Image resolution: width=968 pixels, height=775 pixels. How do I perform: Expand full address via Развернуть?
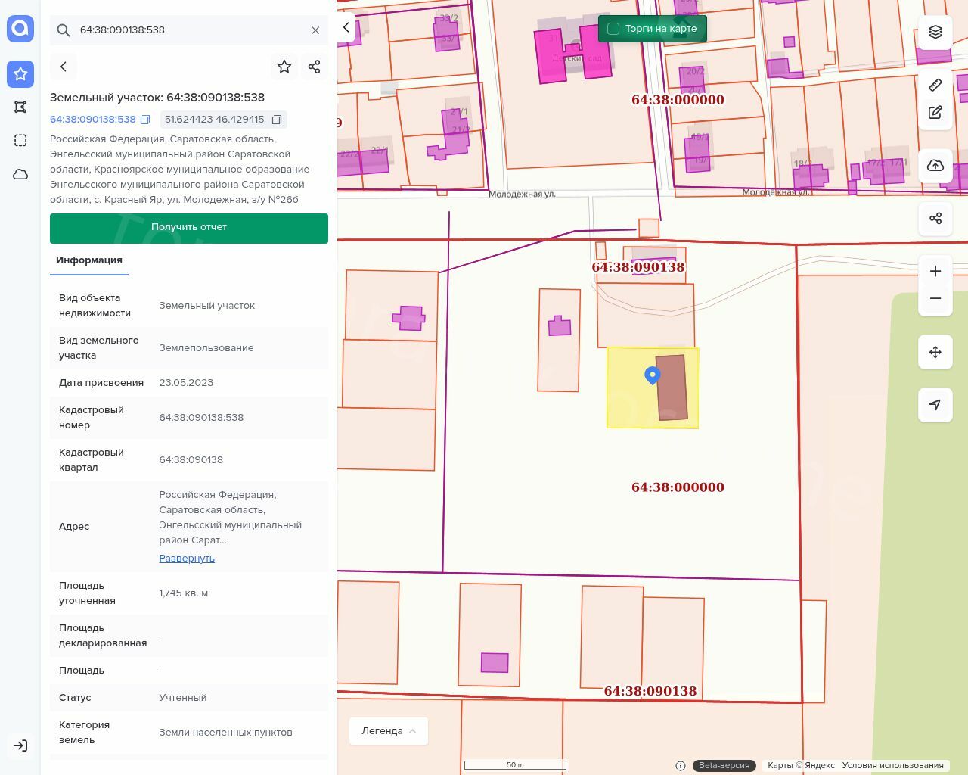(187, 559)
